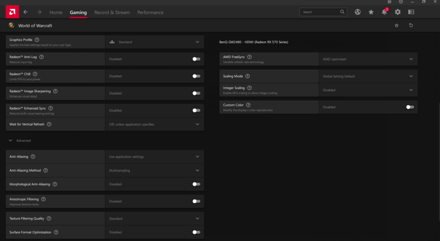Click the World of Warcraft game icon

pyautogui.click(x=12, y=25)
